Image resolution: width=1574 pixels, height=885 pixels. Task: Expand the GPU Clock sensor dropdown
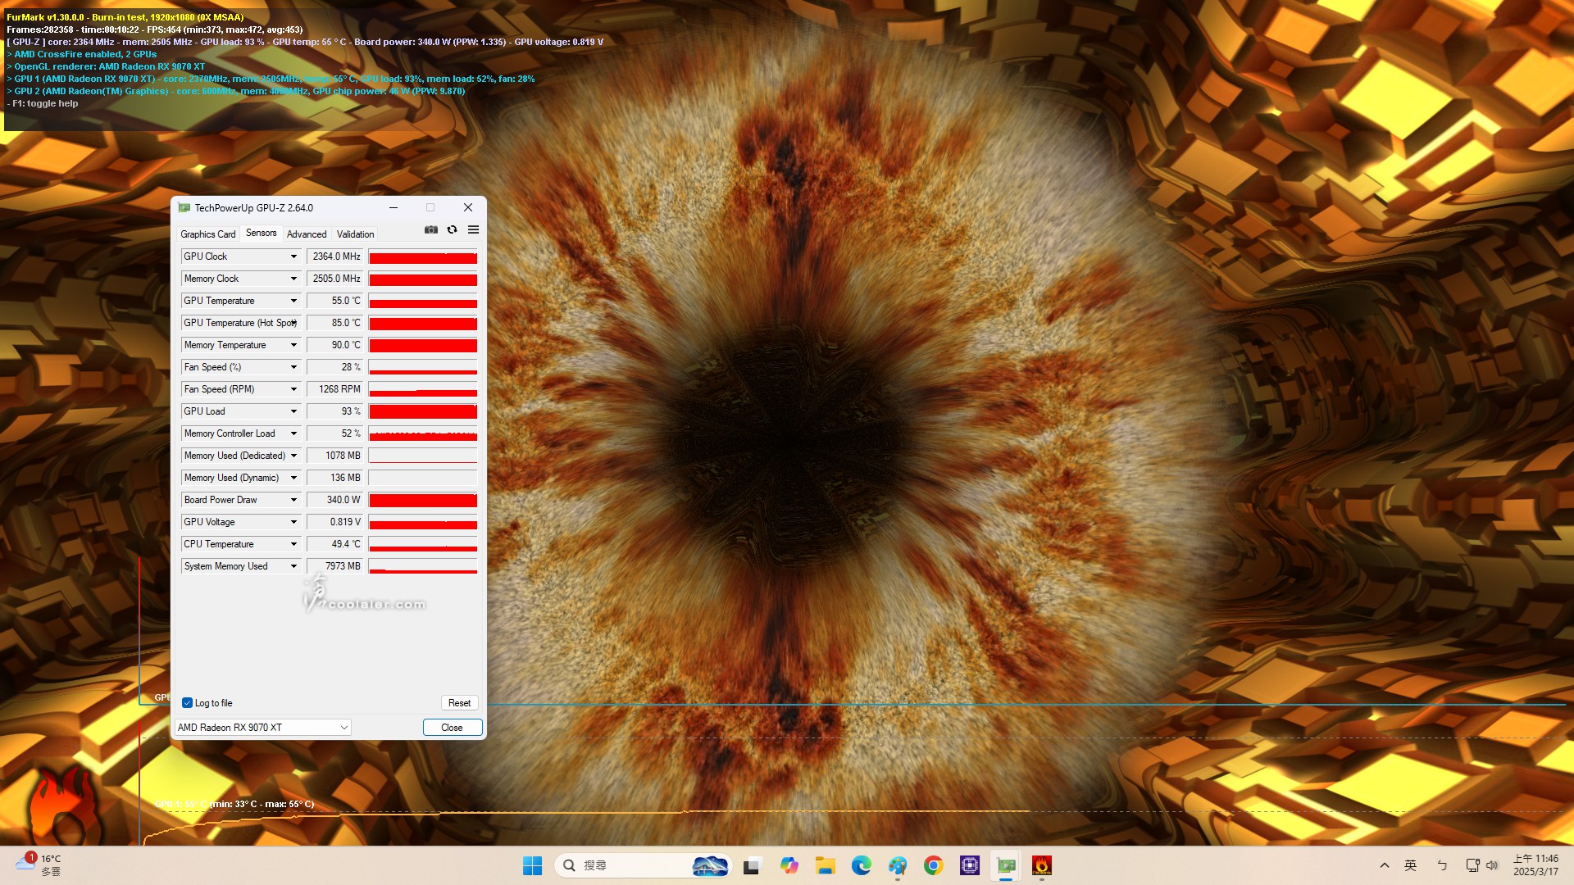pos(293,256)
